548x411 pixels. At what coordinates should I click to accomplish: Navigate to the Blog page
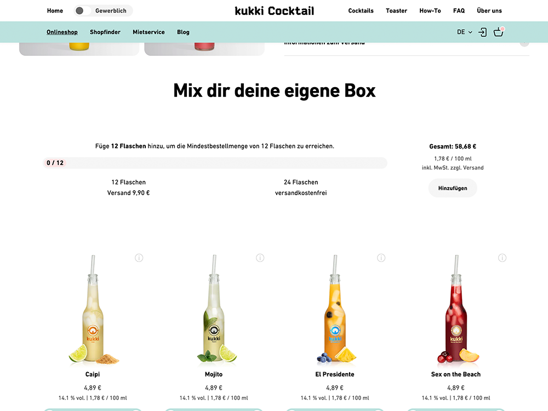(183, 32)
